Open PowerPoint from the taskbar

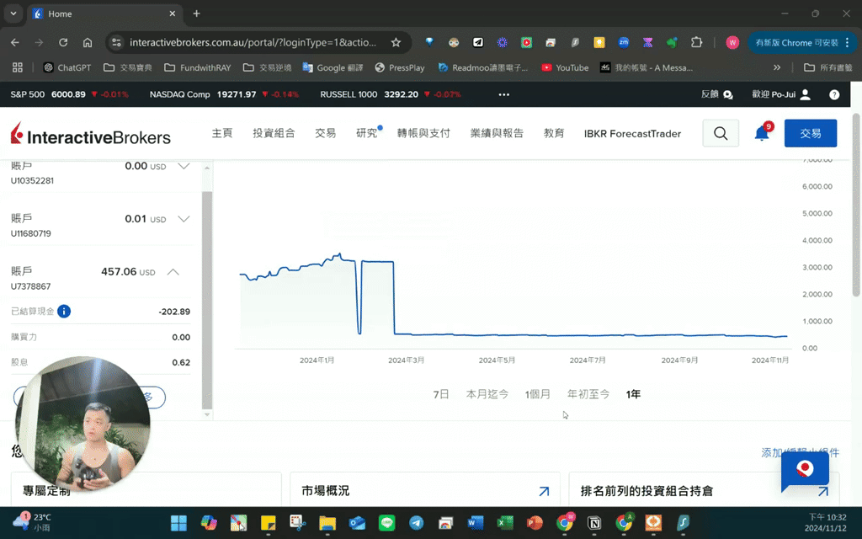[x=535, y=522]
